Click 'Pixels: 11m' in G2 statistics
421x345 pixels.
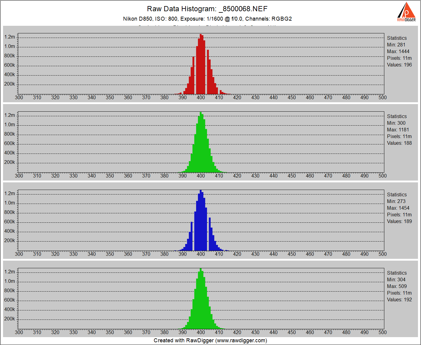click(399, 293)
